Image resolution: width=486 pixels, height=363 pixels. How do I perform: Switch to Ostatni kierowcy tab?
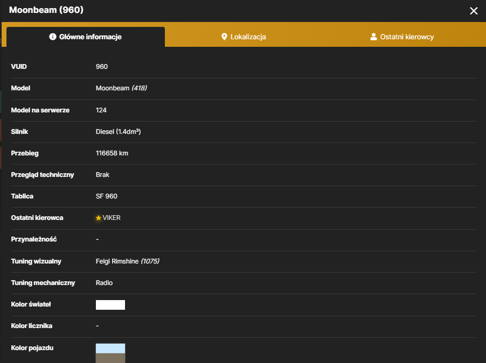402,37
